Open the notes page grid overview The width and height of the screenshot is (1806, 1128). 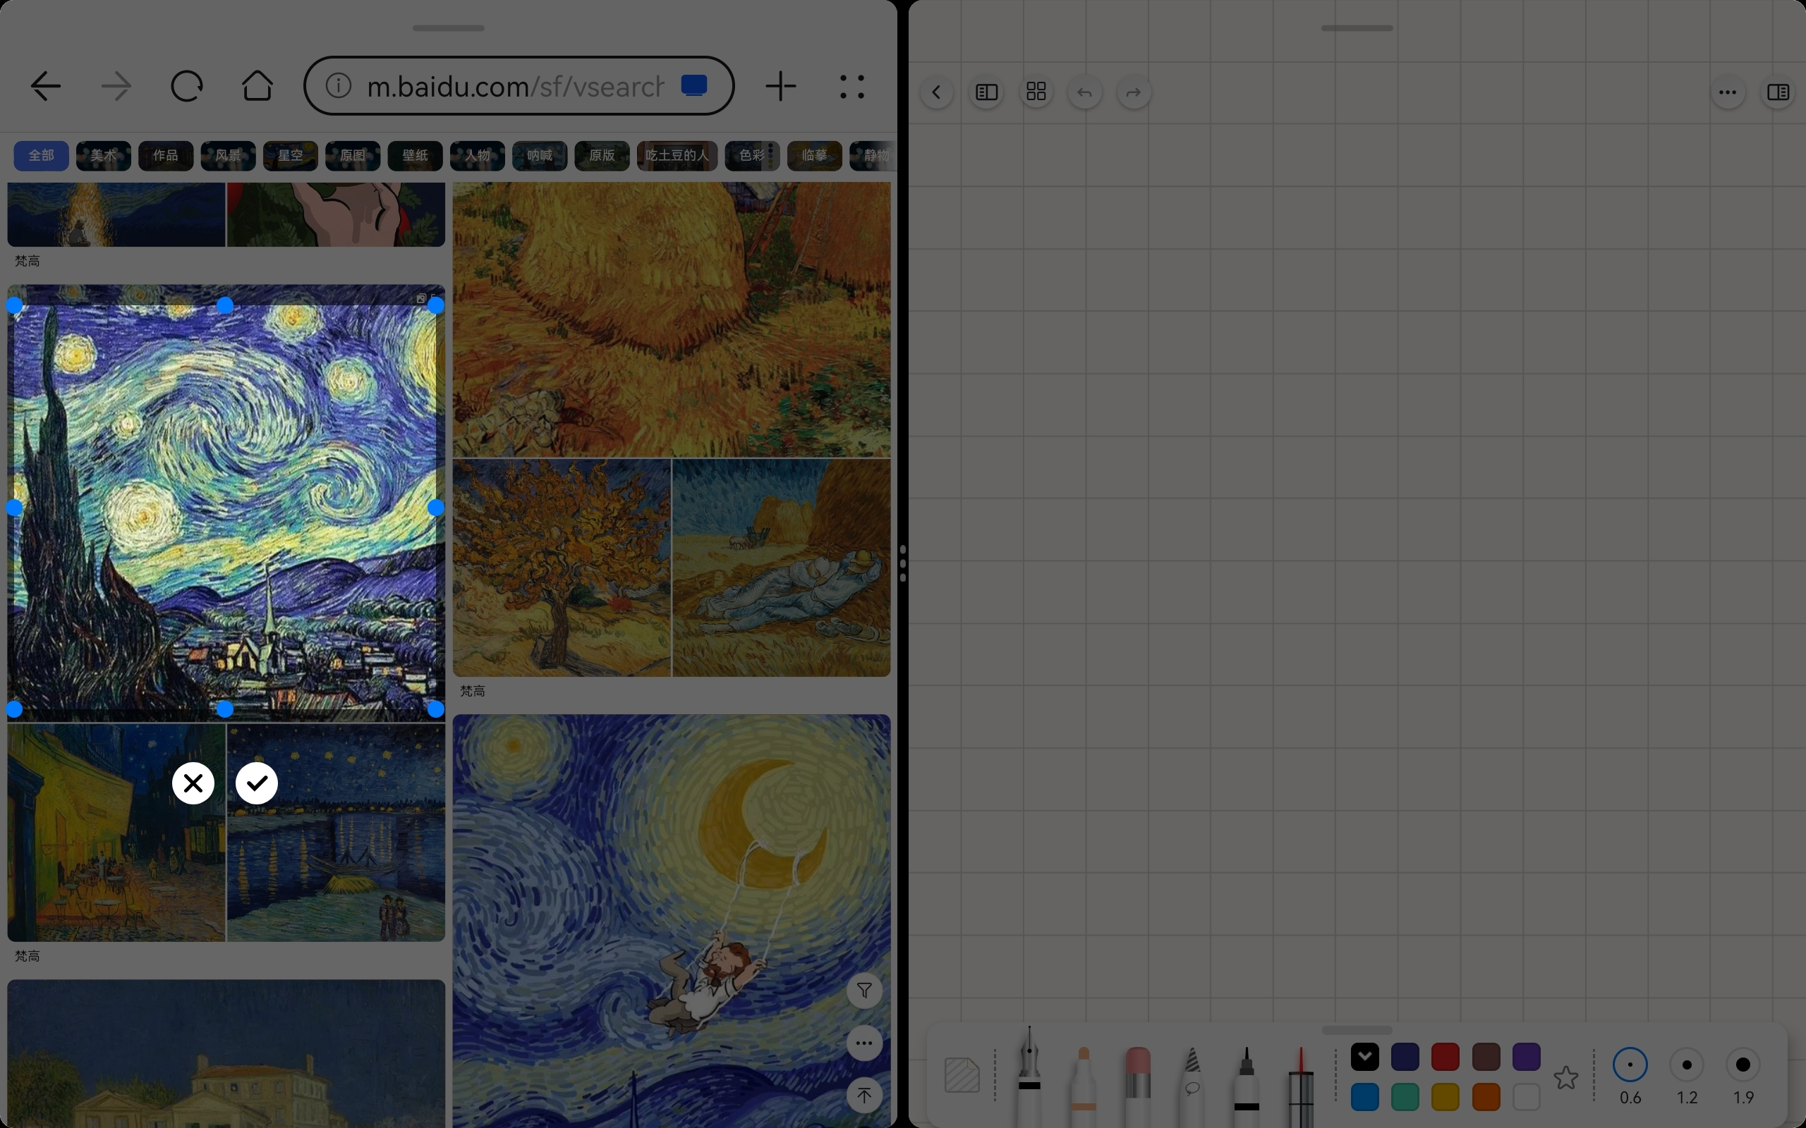[1036, 92]
